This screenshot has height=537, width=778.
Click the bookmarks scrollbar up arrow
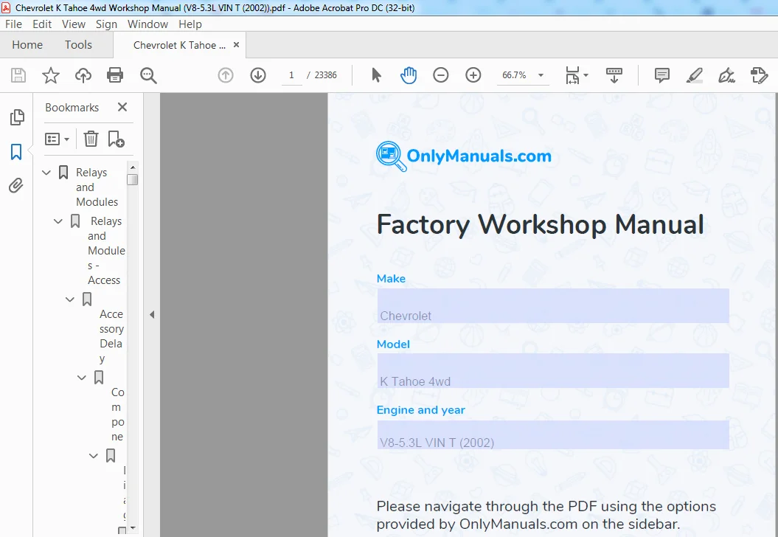[133, 167]
